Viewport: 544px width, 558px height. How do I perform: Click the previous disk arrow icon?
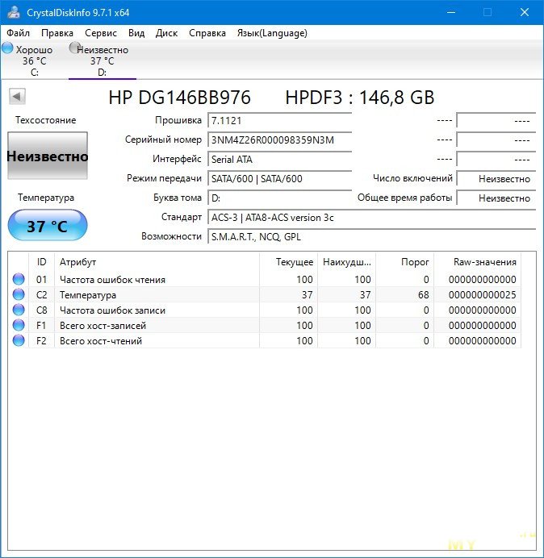coord(17,97)
